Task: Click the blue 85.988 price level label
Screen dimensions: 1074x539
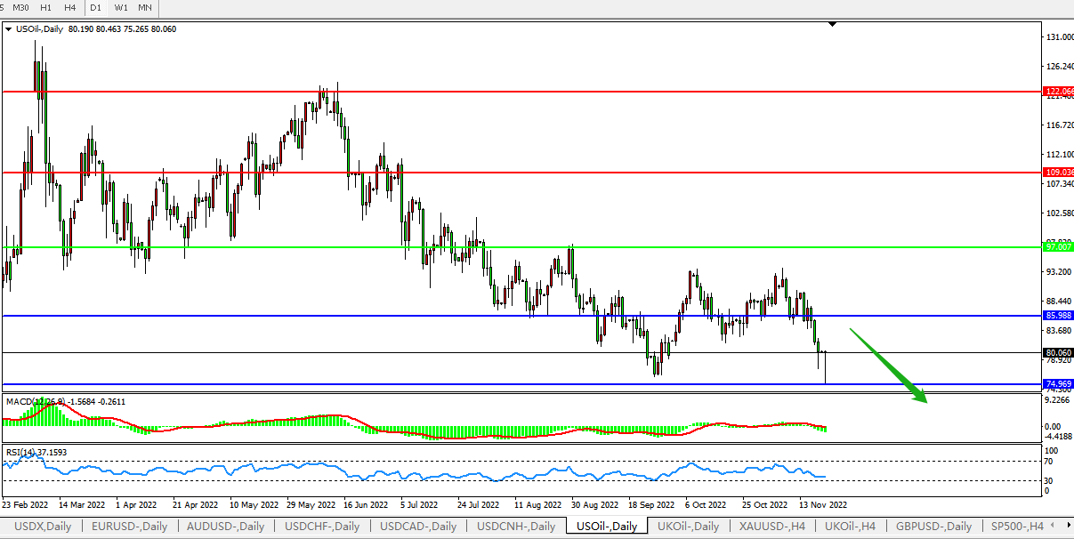Action: 1058,316
